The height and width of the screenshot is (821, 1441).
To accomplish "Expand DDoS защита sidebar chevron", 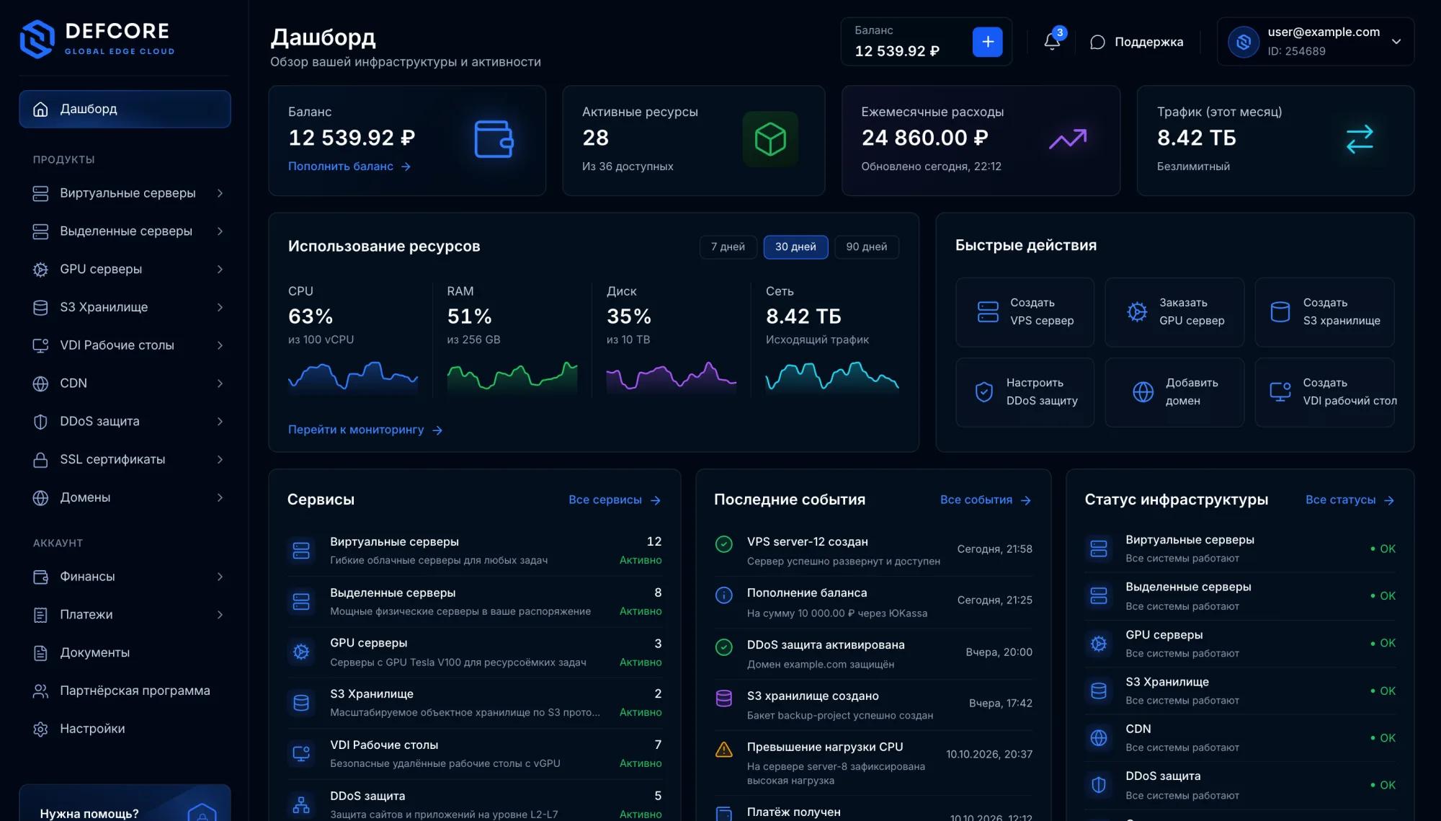I will coord(220,421).
